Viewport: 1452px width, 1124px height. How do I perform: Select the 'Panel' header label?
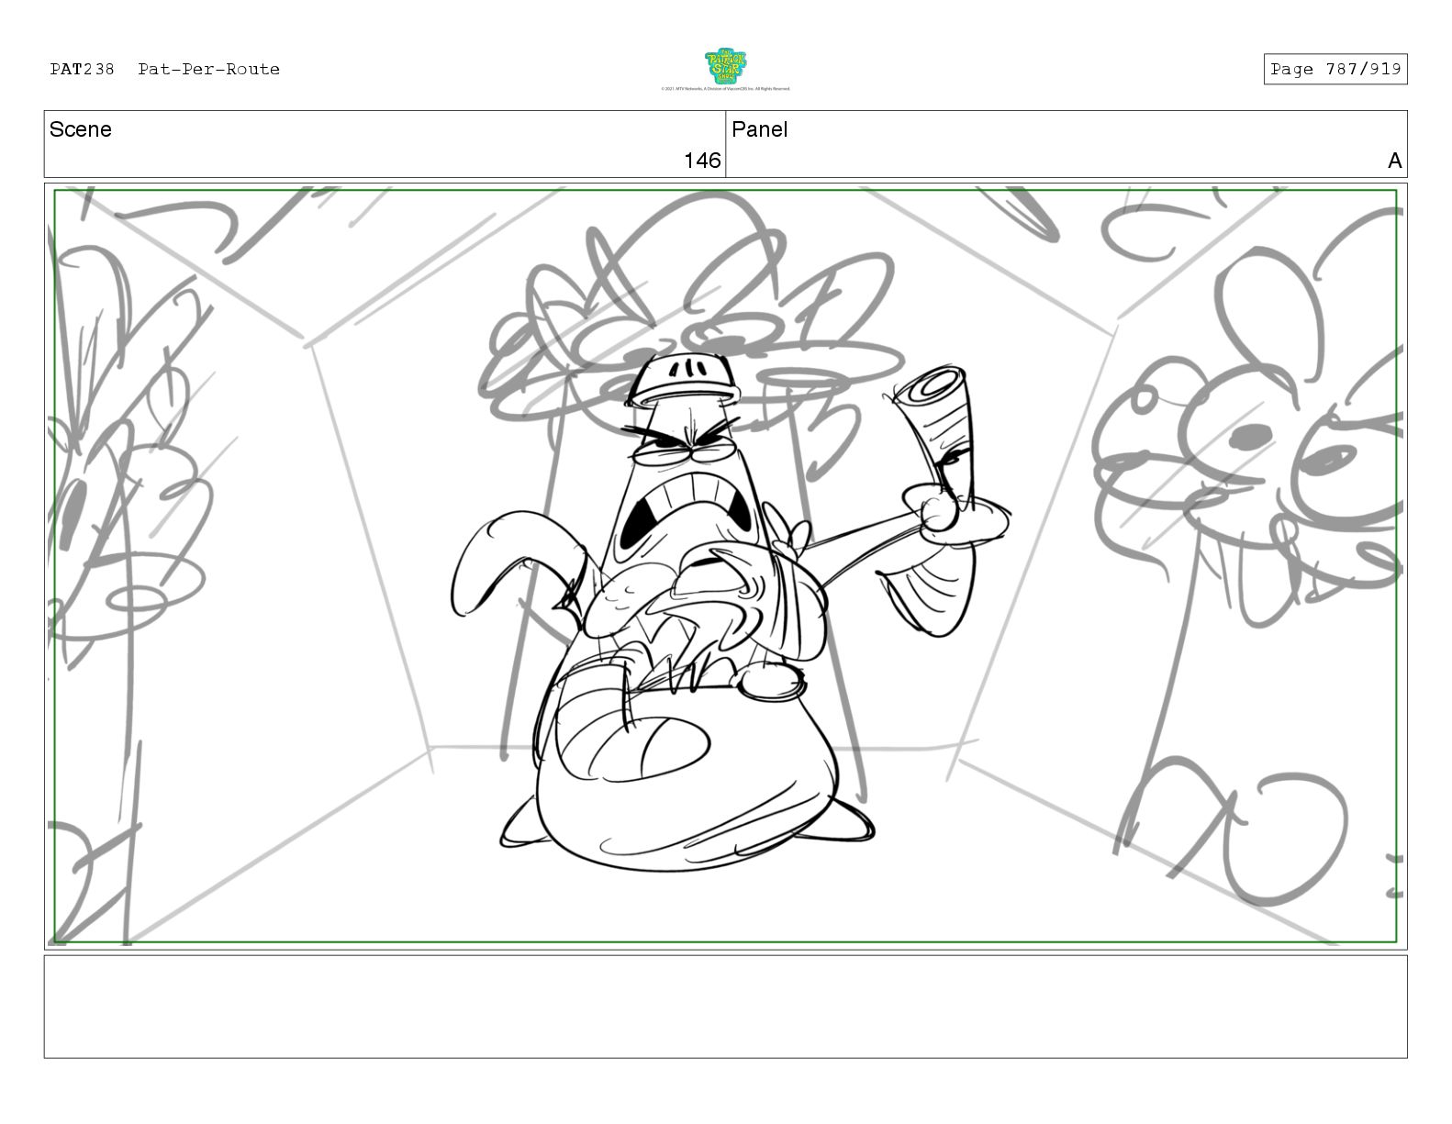coord(759,129)
